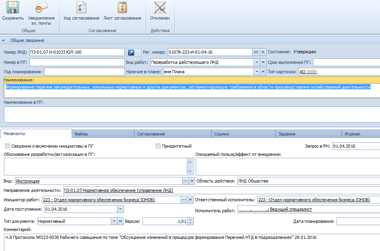380x251 pixels.
Task: Click the № button in Рег. номер field
Action: click(x=256, y=52)
